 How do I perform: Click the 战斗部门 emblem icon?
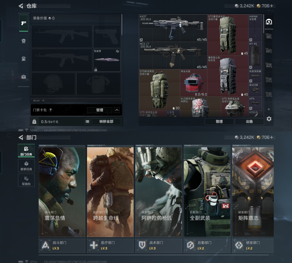45,245
